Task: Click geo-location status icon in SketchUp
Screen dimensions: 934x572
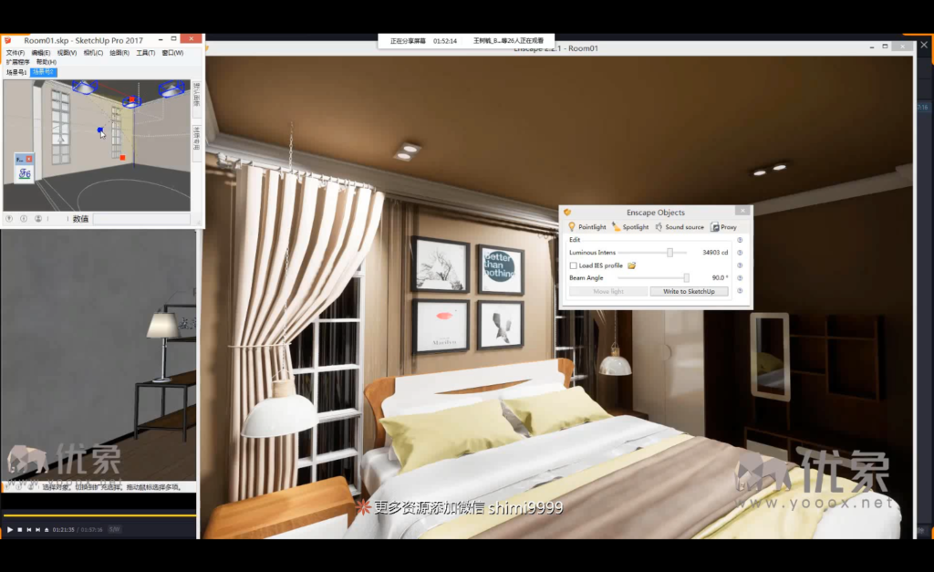Action: coord(9,219)
